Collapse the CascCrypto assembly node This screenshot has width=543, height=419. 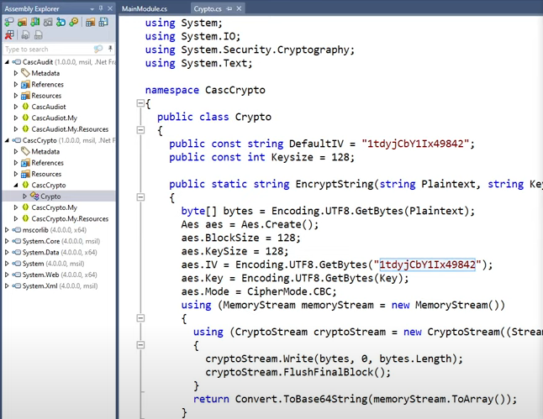click(8, 140)
